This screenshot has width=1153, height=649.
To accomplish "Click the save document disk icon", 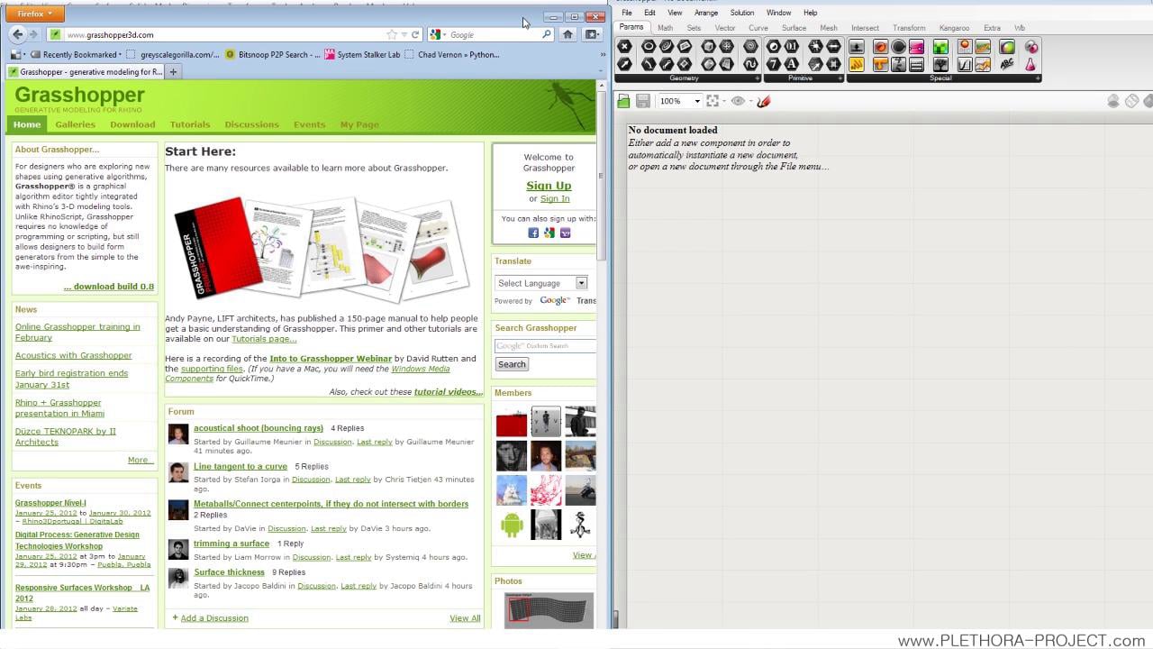I will point(643,101).
